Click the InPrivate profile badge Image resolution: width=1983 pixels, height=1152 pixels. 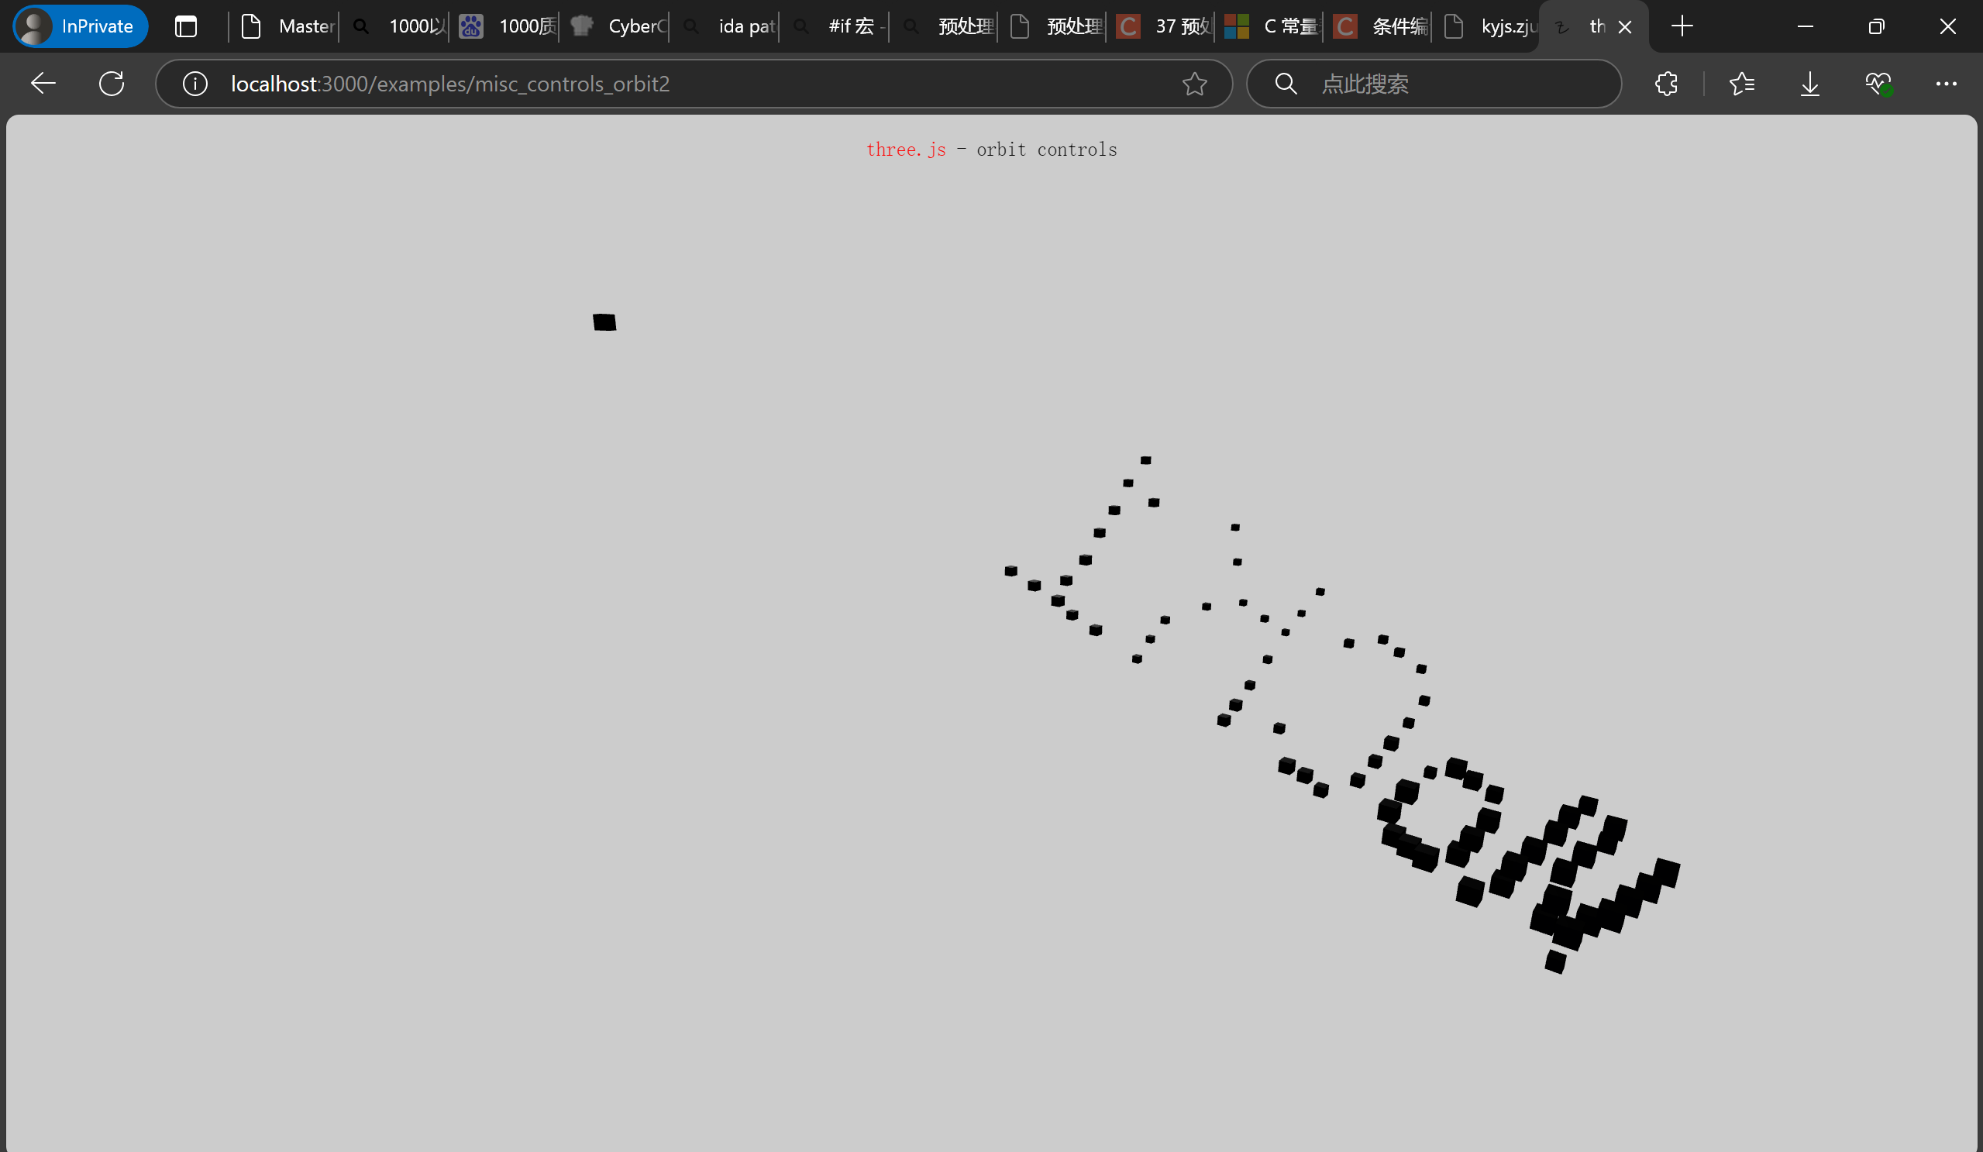(81, 27)
